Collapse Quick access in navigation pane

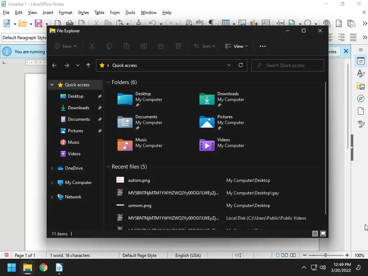click(52, 85)
